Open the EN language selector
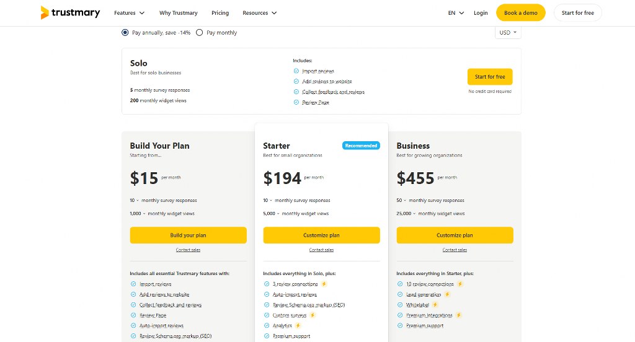This screenshot has height=342, width=635. click(x=456, y=13)
